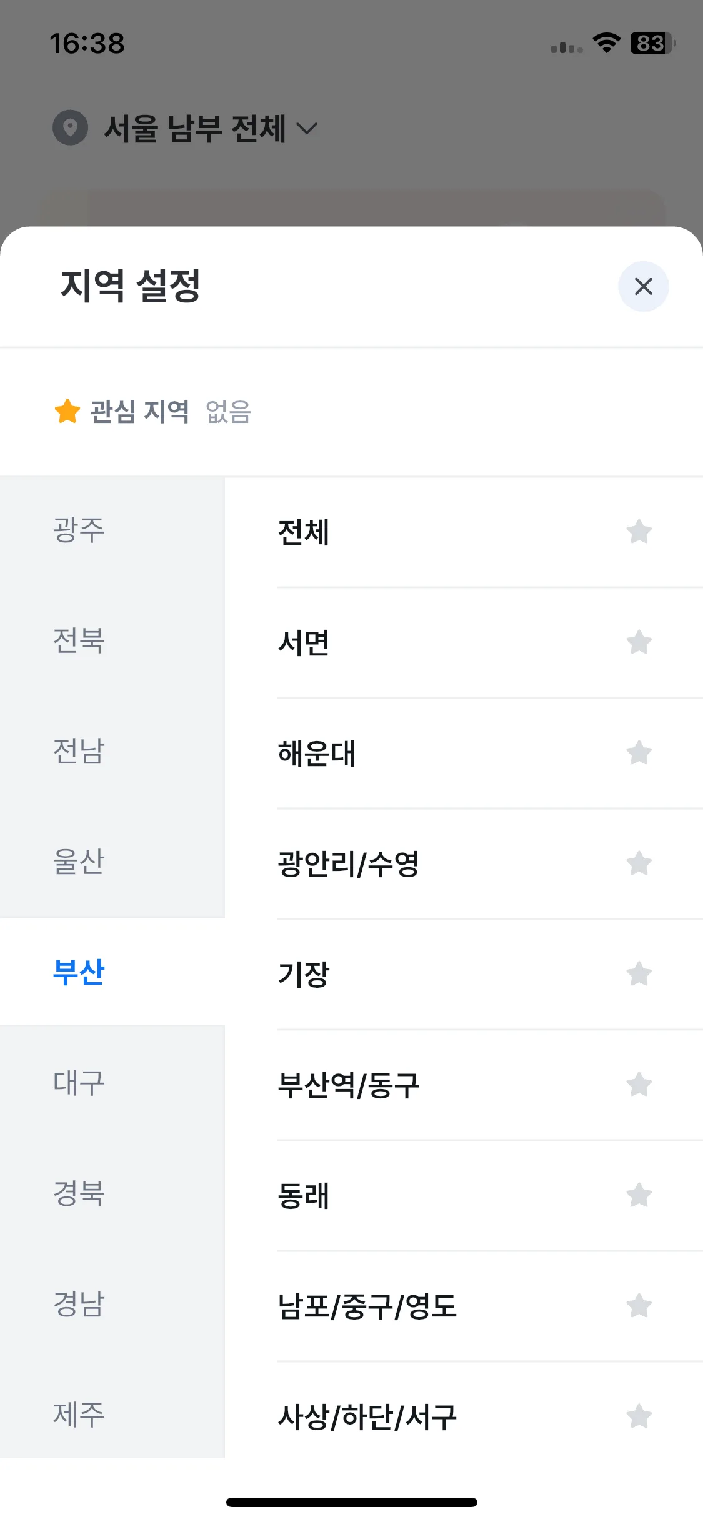Select the 광주 region tab

(x=112, y=531)
